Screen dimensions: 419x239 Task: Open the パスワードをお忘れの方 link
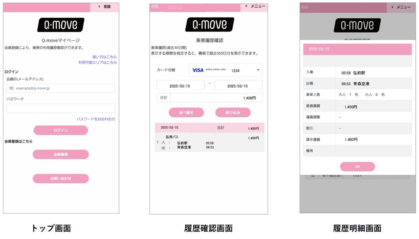point(96,119)
